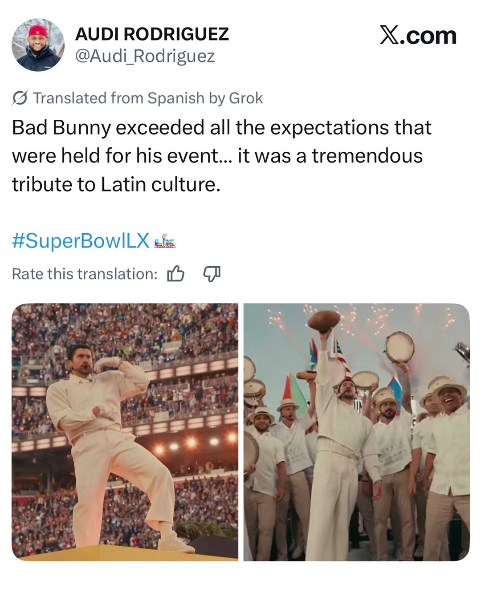Image resolution: width=481 pixels, height=601 pixels.
Task: Open the #SuperBowlLX hashtag link
Action: pyautogui.click(x=81, y=241)
